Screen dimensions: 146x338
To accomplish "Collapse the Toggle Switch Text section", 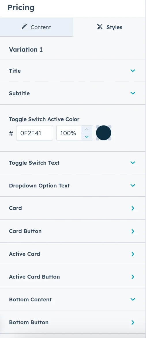I will pos(133,163).
